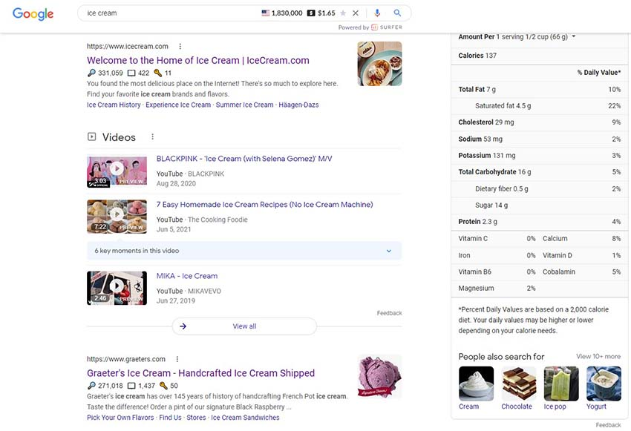631x431 pixels.
Task: Open Ice Cream History sitelink
Action: (114, 105)
